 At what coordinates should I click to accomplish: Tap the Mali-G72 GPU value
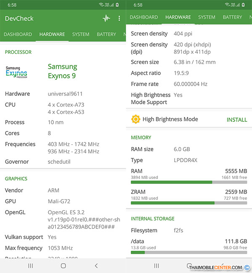pyautogui.click(x=59, y=201)
